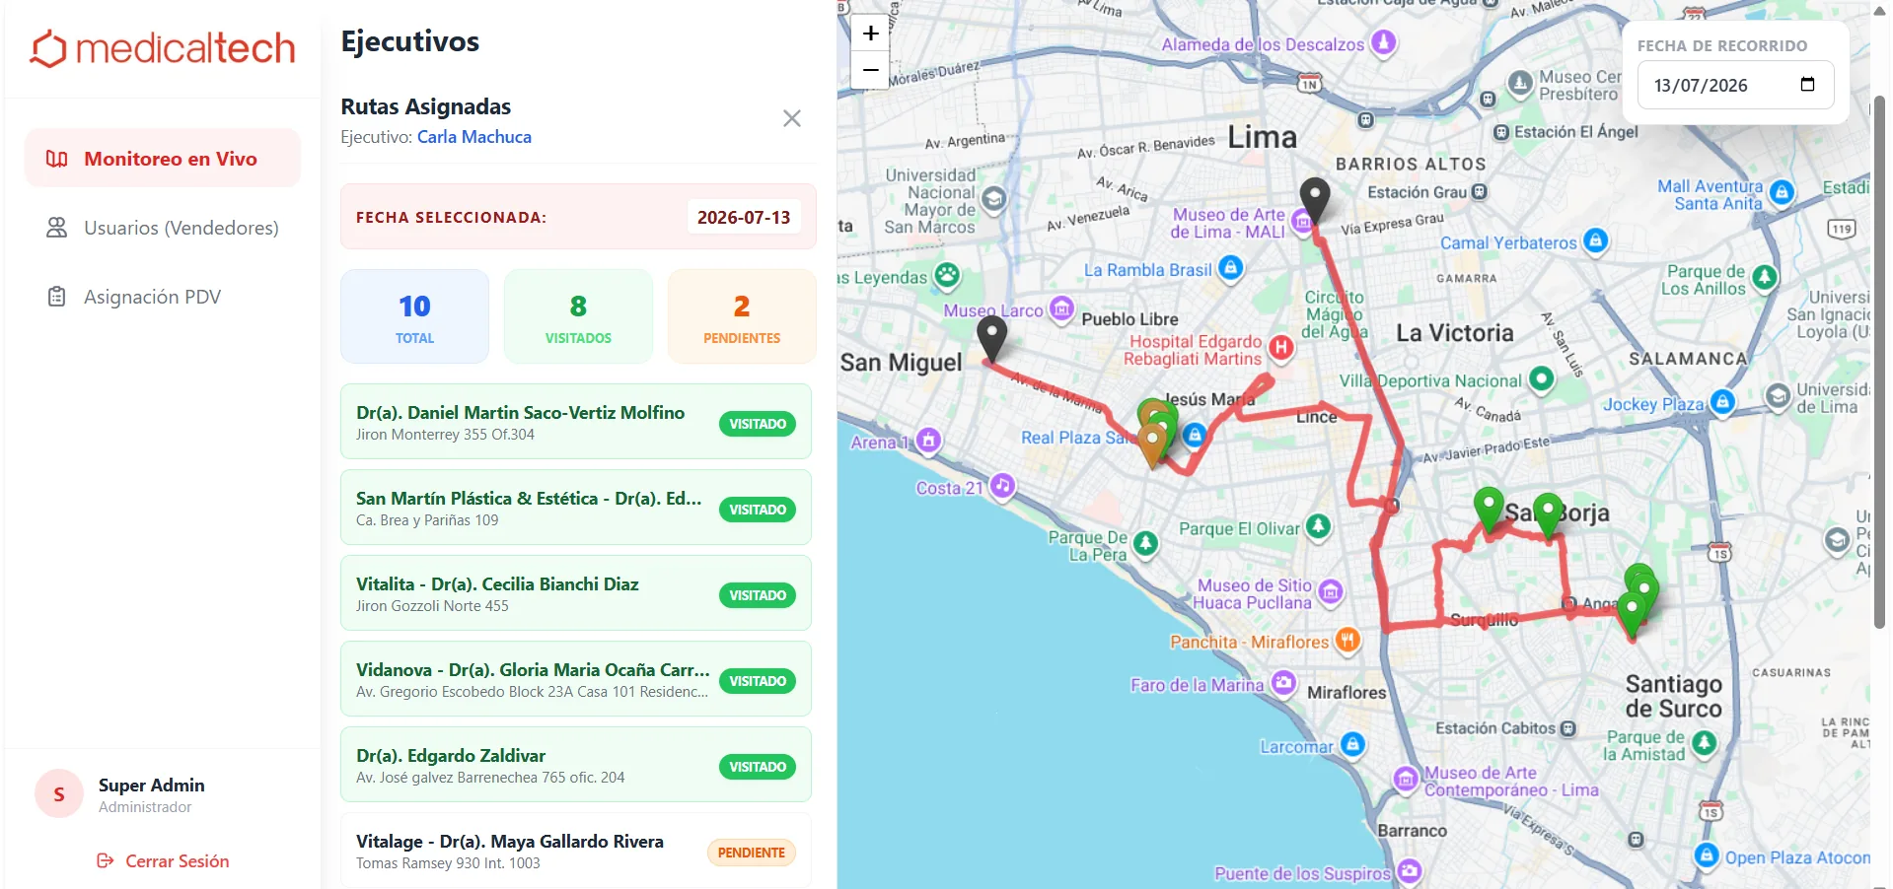Click the Museo Larco map icon

pos(1061,309)
